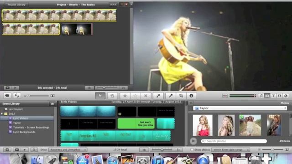292x164 pixels.
Task: Select the second-row selected project clip
Action: (31, 29)
